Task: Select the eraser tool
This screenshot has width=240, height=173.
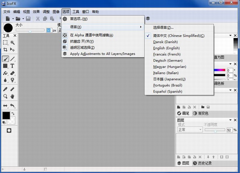Action: tap(12, 73)
